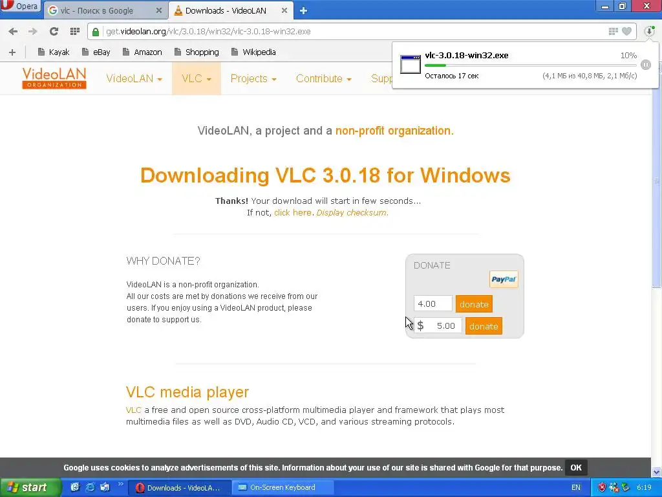This screenshot has width=662, height=497.
Task: Expand the Contribute dropdown menu
Action: [x=324, y=78]
